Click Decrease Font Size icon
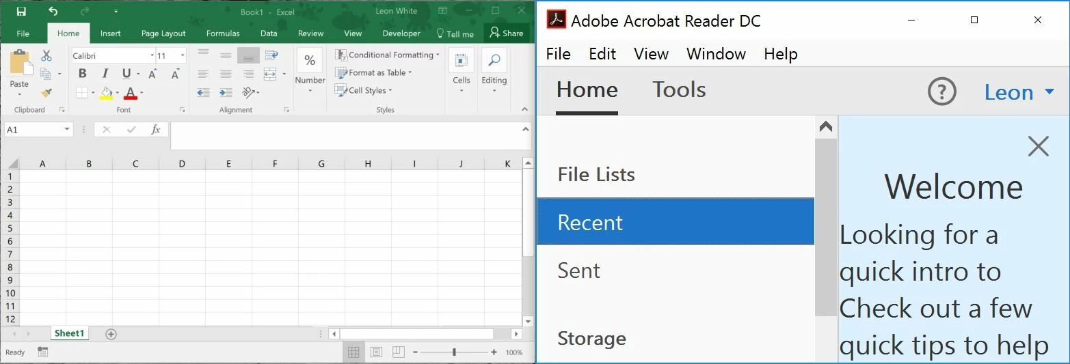Viewport: 1070px width, 364px height. pyautogui.click(x=175, y=74)
